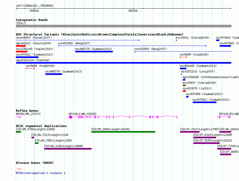This screenshot has height=181, width=239.
Task: Click the nsv436907 (Korbel2007) variant label
Action: click(x=34, y=38)
